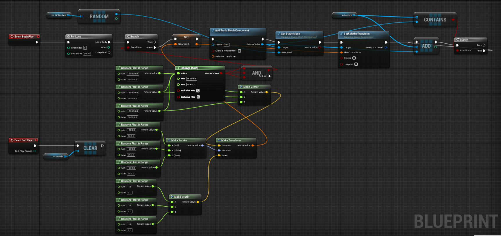Click the Add Static Mesh Component function icon
This screenshot has width=501, height=236.
(213, 31)
